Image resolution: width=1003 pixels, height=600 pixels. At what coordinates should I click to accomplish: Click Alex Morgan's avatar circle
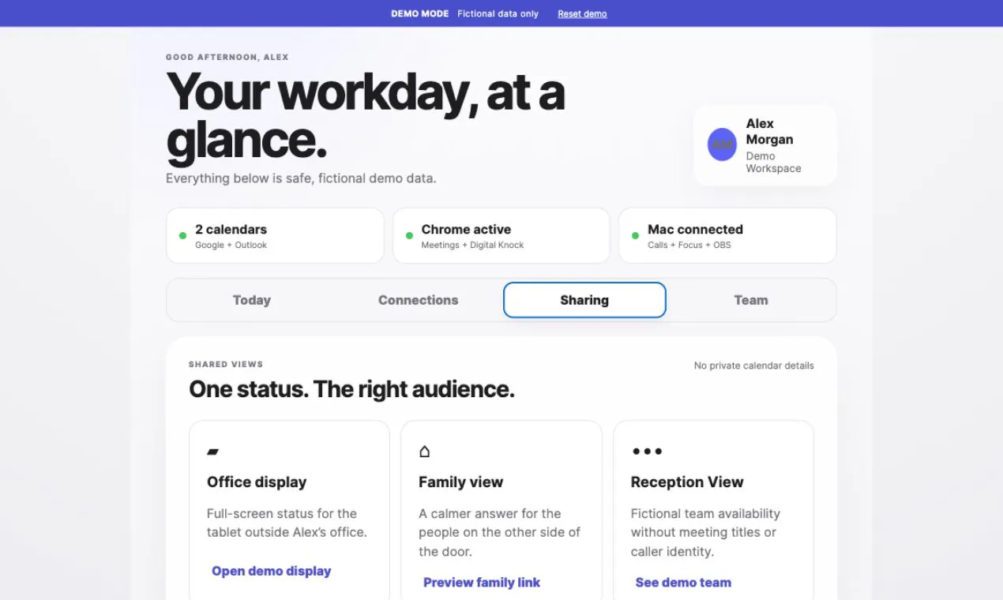(x=722, y=144)
